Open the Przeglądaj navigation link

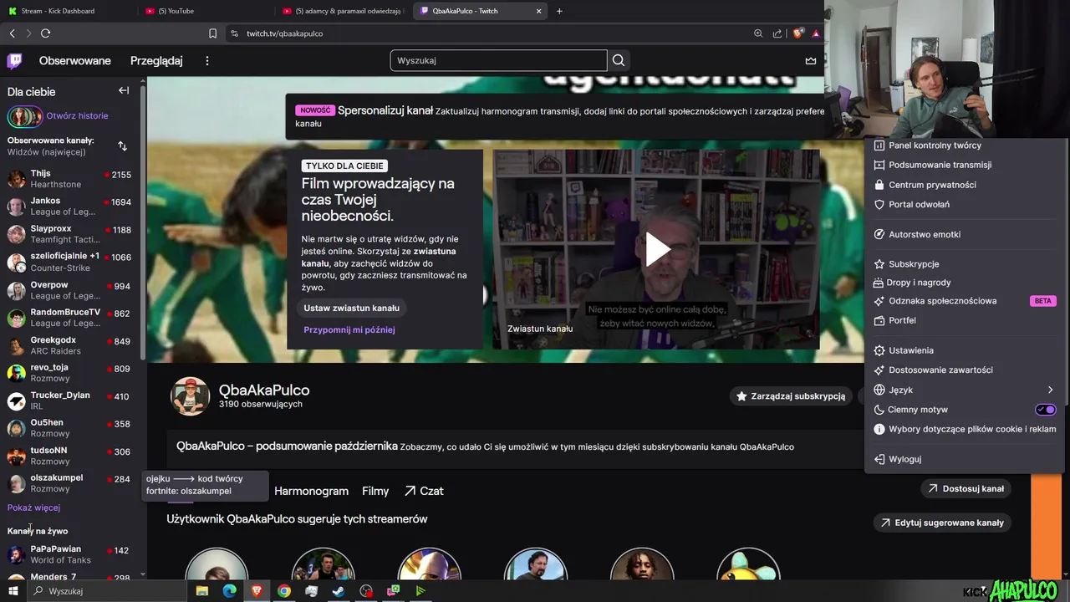pyautogui.click(x=156, y=61)
